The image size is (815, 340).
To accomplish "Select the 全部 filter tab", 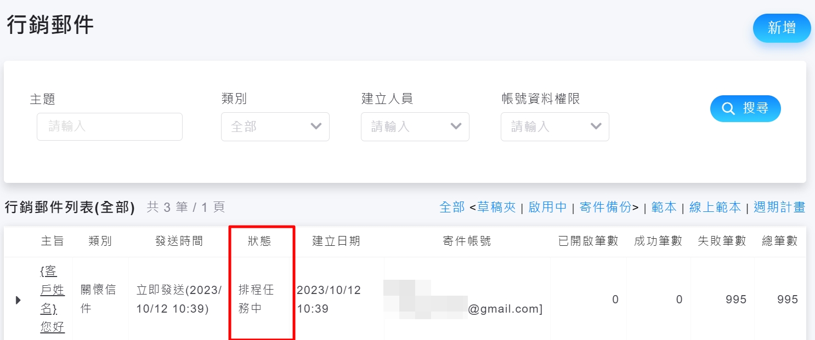I will point(452,207).
